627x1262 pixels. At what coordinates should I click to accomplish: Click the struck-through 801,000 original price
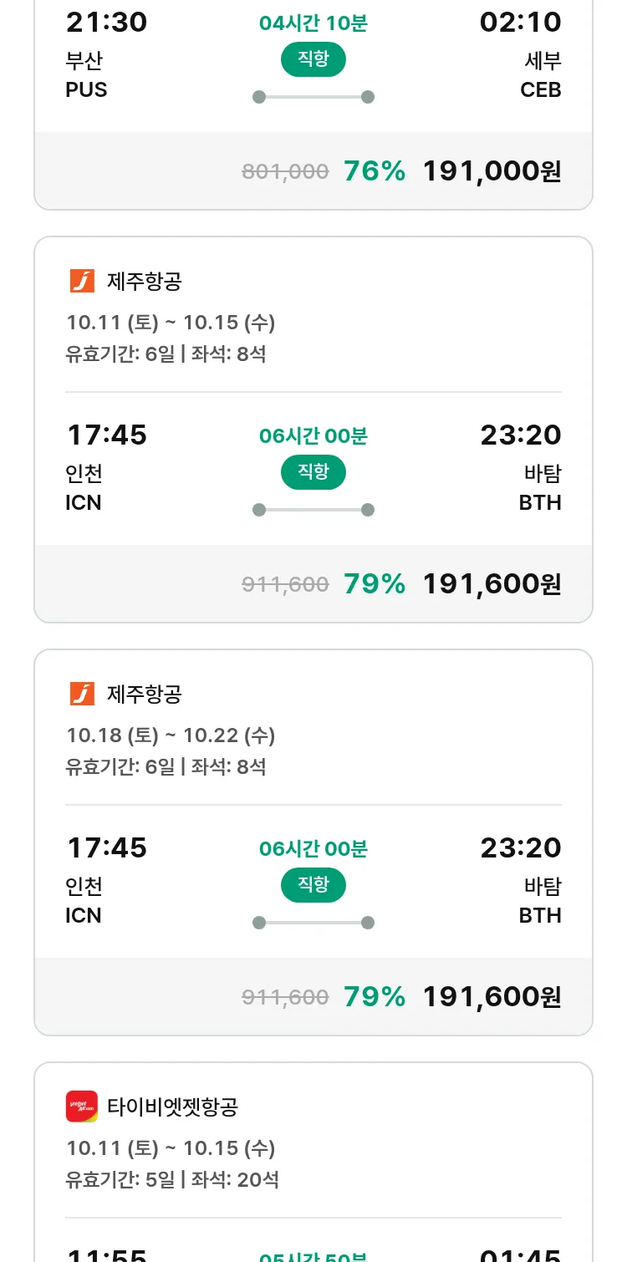point(285,172)
